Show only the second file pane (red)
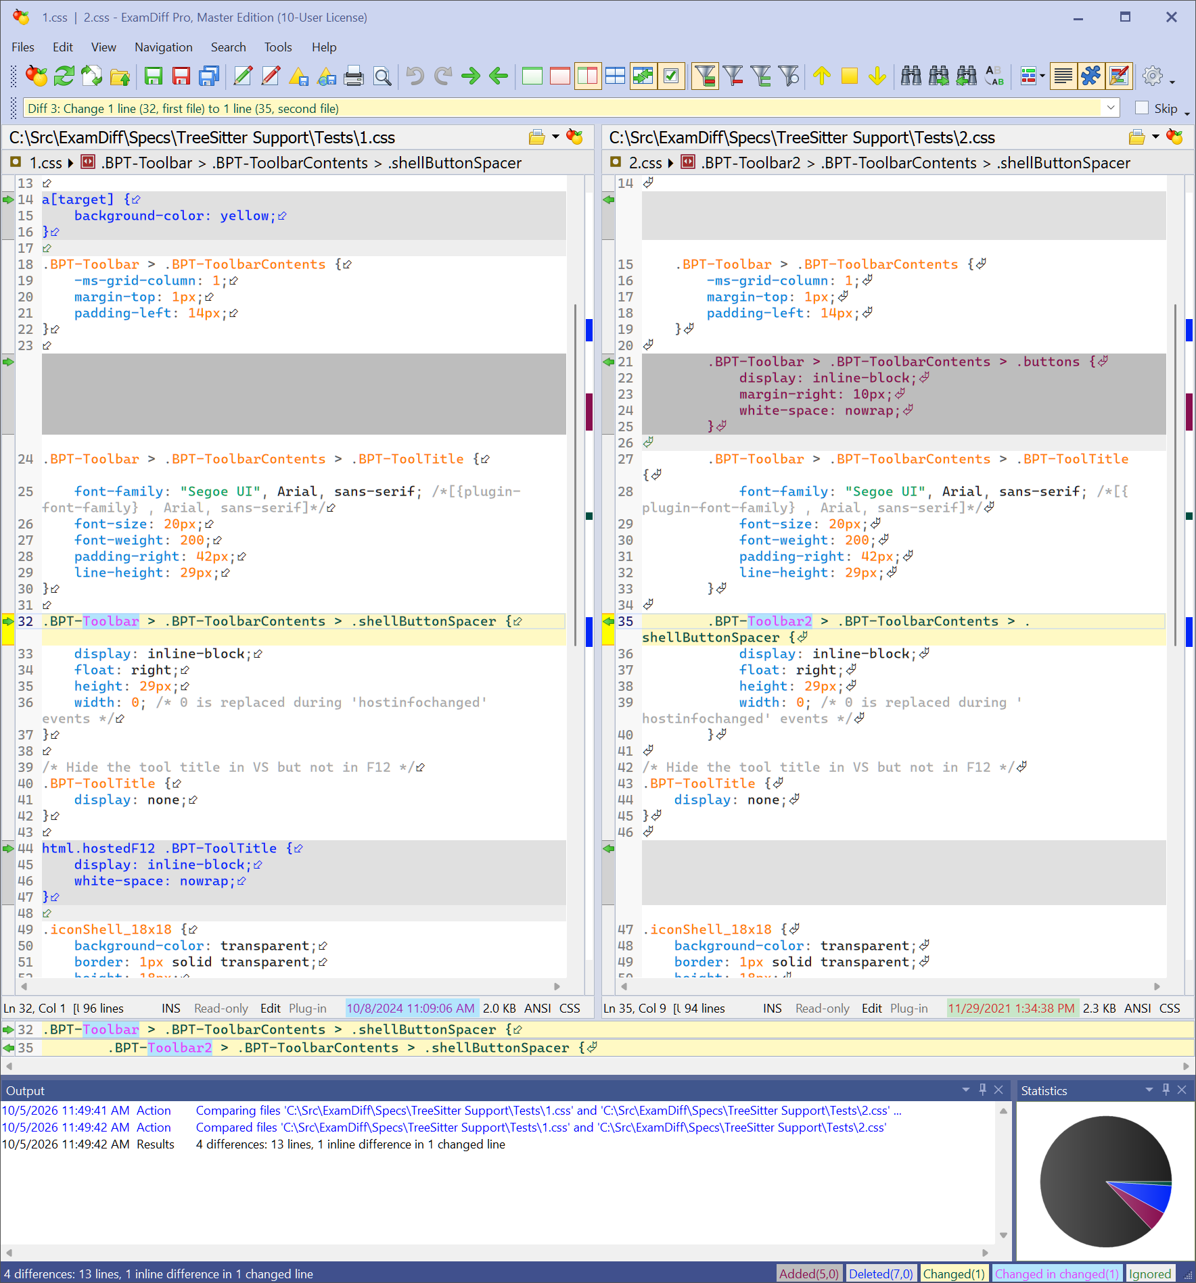Viewport: 1196px width, 1283px height. (x=560, y=76)
